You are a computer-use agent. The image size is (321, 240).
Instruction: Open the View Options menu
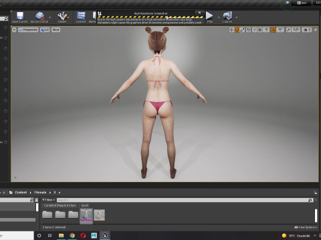[x=306, y=227]
